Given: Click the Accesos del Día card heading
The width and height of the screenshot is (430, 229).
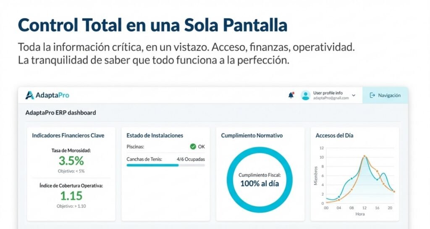Looking at the screenshot, I should tap(335, 135).
